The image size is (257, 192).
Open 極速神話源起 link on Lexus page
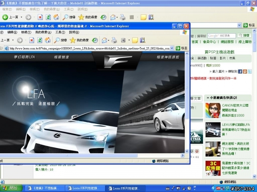point(168,57)
